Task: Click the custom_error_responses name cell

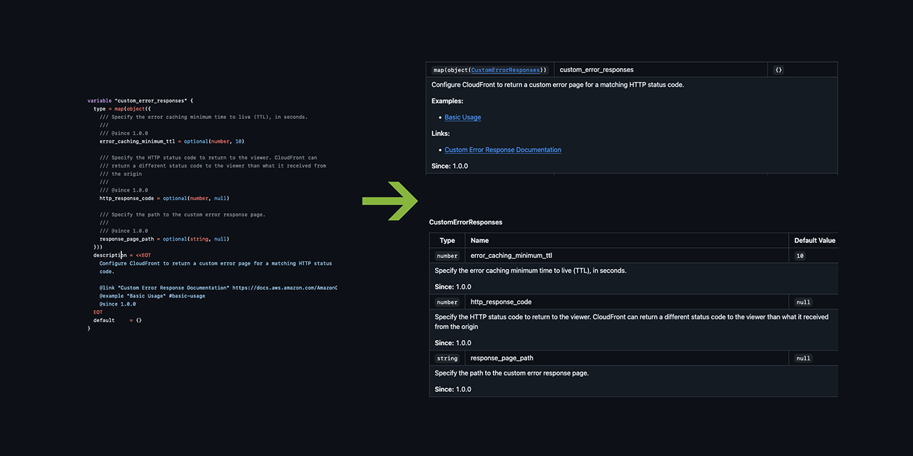Action: pos(596,70)
